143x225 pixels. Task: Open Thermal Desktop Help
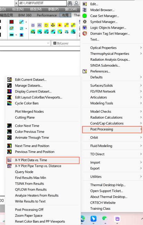click(108, 185)
